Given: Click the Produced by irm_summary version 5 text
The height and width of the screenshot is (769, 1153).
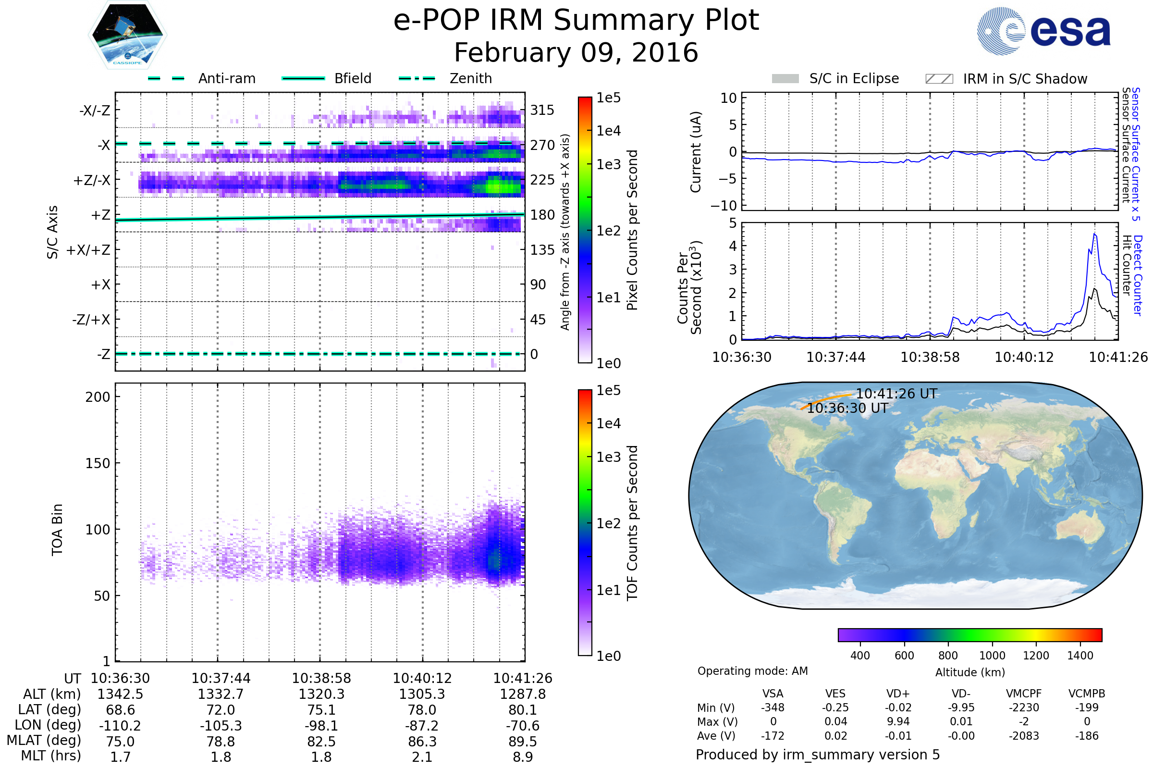Looking at the screenshot, I should (818, 755).
